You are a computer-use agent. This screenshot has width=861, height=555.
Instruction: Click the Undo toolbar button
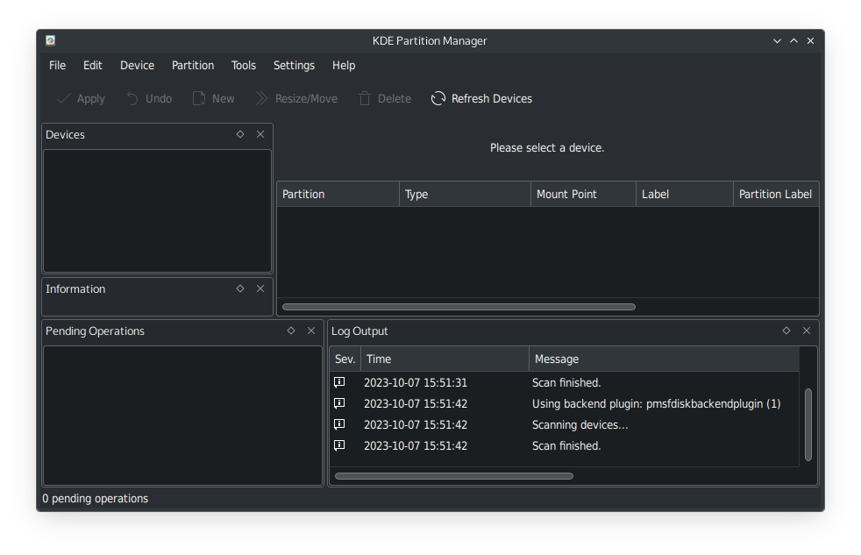click(149, 99)
